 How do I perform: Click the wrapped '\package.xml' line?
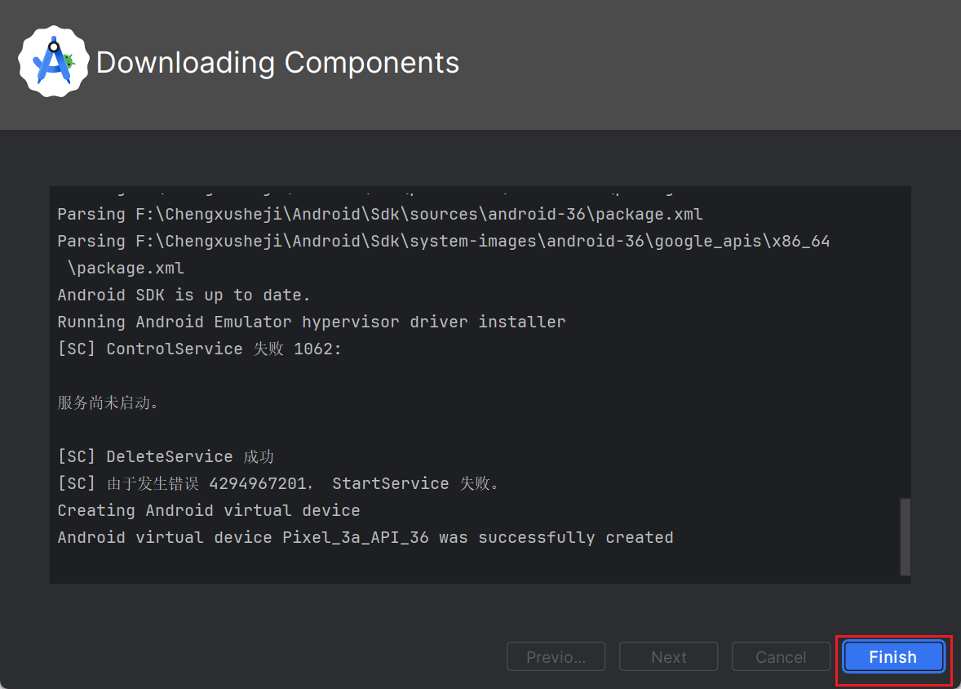point(126,268)
